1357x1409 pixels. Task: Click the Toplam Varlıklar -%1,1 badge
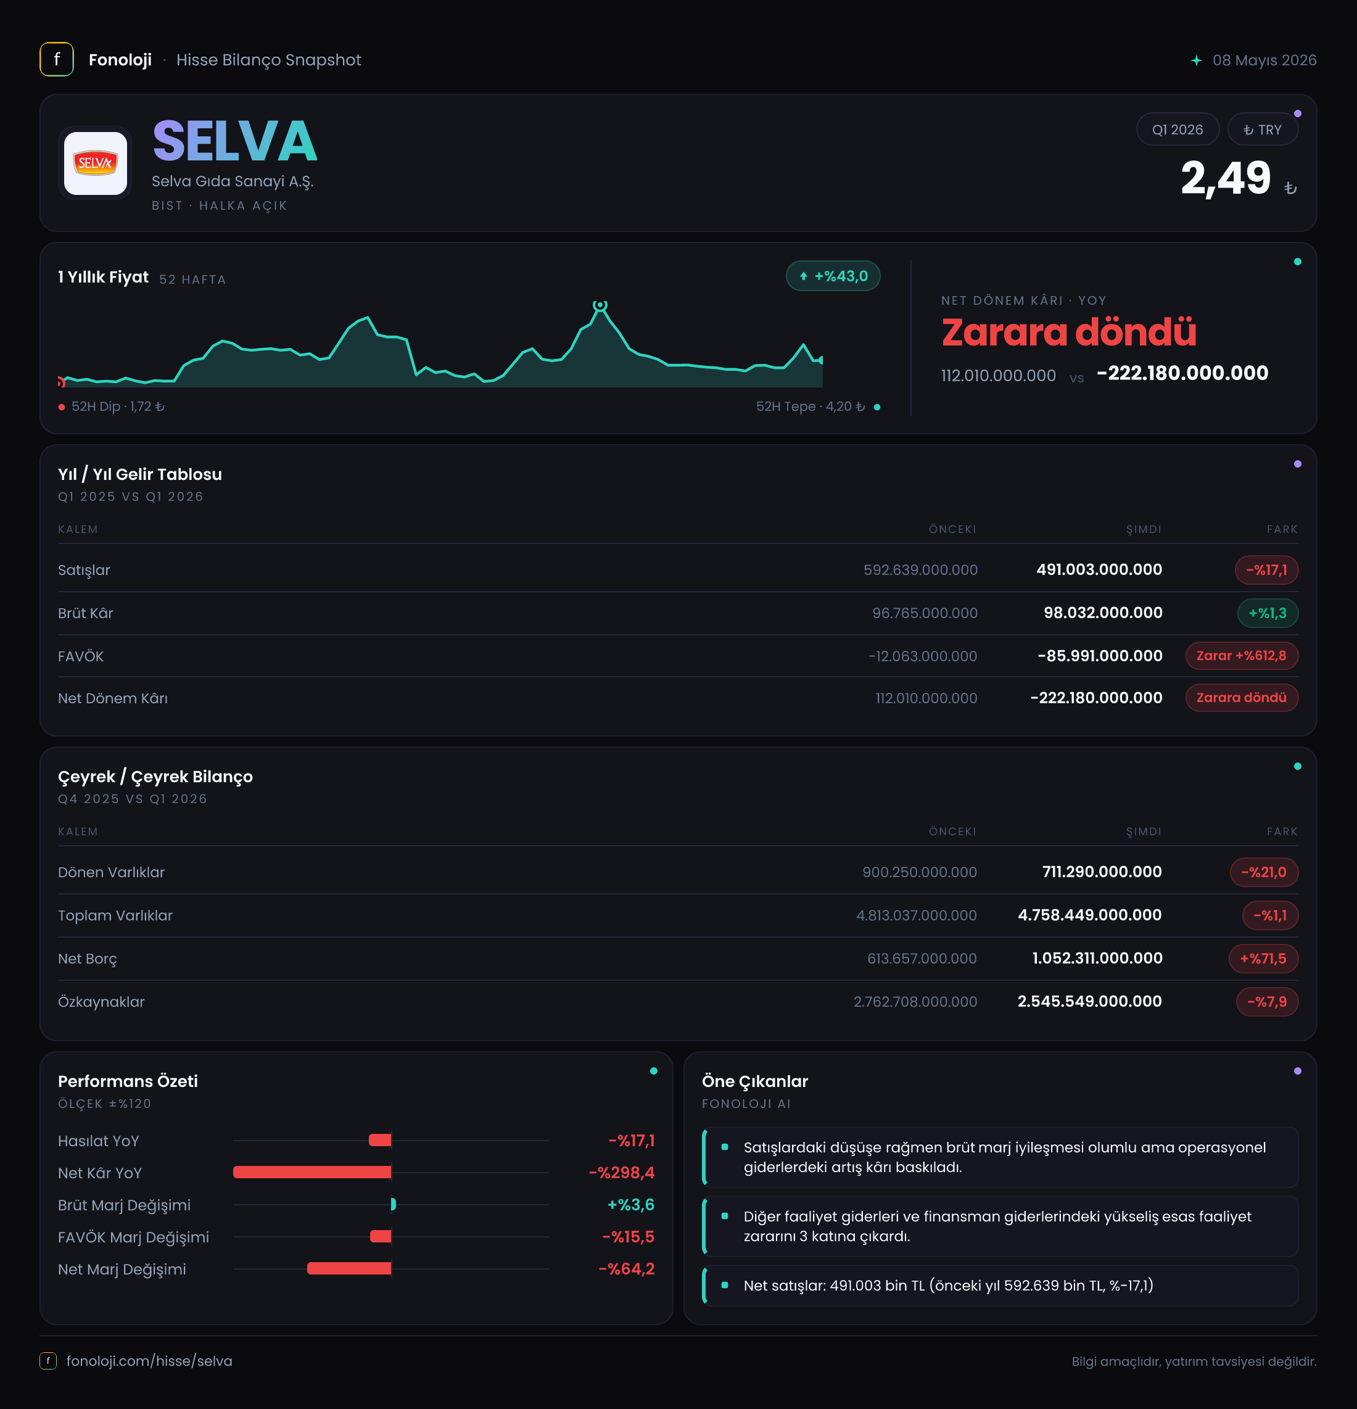pos(1270,915)
